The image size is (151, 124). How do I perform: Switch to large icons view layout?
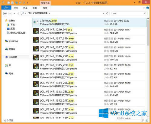[x=147, y=120]
